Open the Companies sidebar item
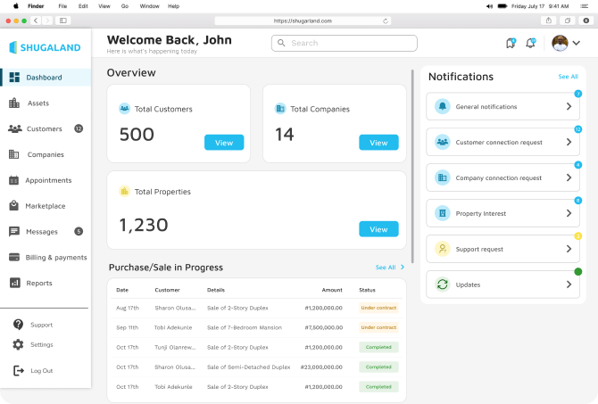 pos(46,154)
